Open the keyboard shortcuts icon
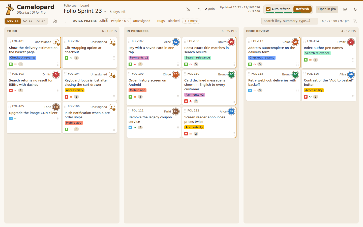The width and height of the screenshot is (363, 227). 345,9
